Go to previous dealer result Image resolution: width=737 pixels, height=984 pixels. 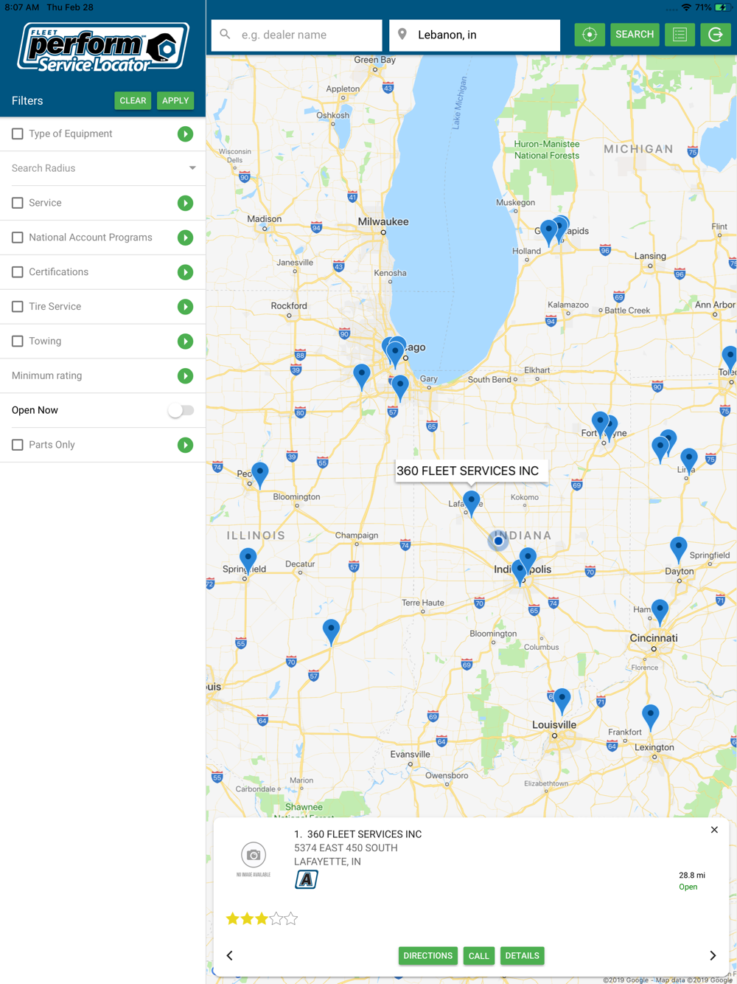tap(230, 955)
